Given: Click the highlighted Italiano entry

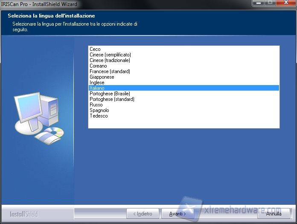Looking at the screenshot, I should [x=97, y=88].
